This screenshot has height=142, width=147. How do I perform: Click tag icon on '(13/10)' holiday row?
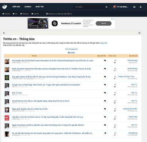pos(105,109)
